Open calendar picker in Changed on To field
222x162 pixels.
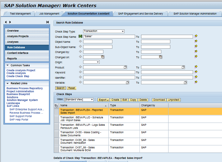click(x=160, y=57)
